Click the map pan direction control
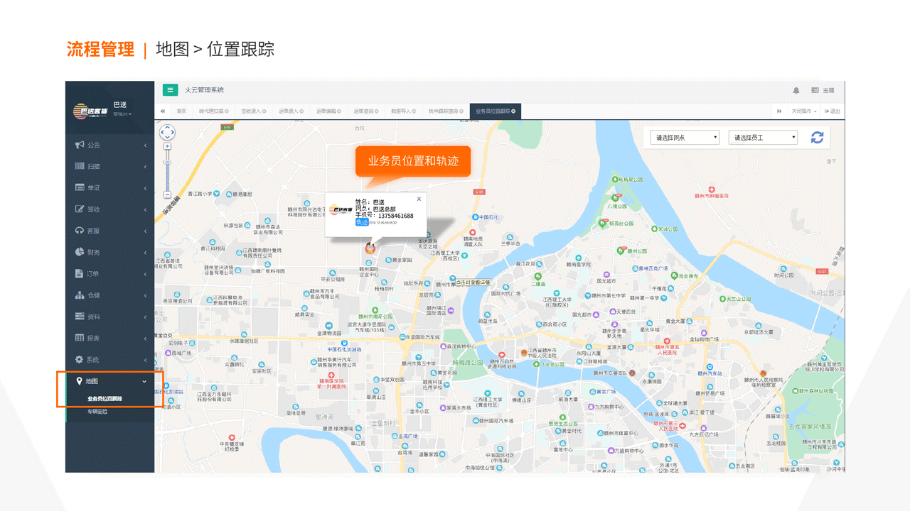 point(167,132)
